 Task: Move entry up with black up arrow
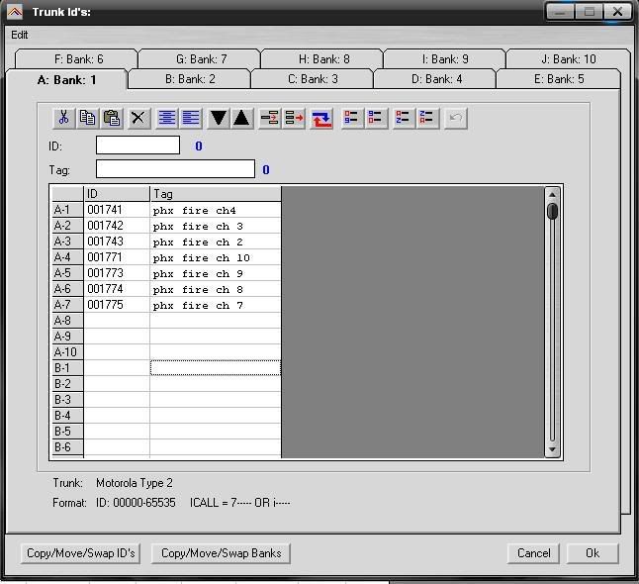[242, 118]
